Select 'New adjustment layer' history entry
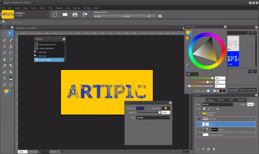Viewport: 259px width, 154px height. [x=47, y=44]
